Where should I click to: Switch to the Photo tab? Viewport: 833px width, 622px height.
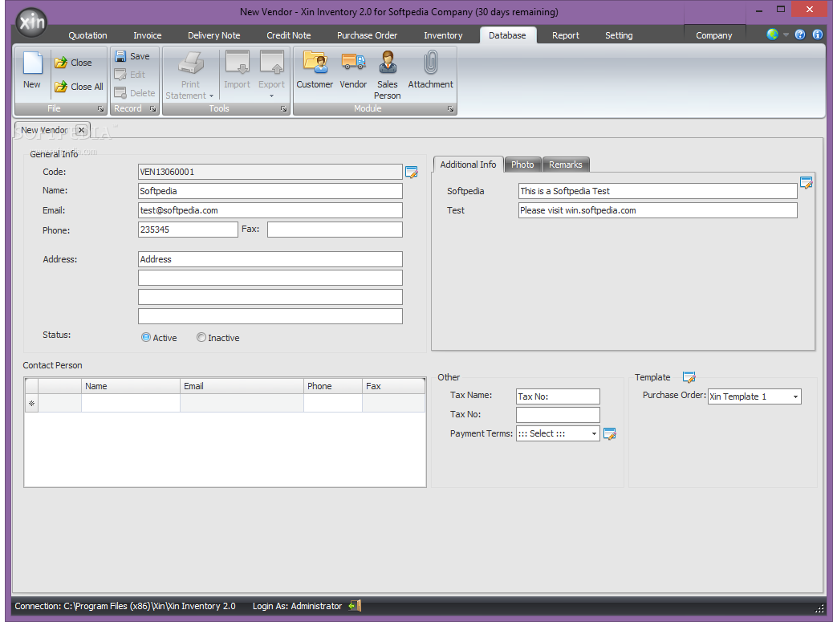click(522, 165)
